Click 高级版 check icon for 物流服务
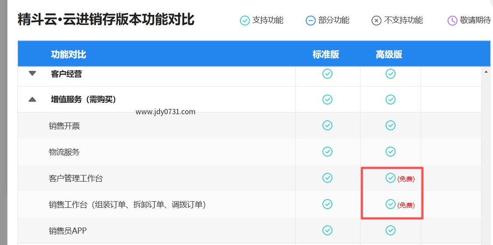The image size is (493, 245). click(x=390, y=152)
